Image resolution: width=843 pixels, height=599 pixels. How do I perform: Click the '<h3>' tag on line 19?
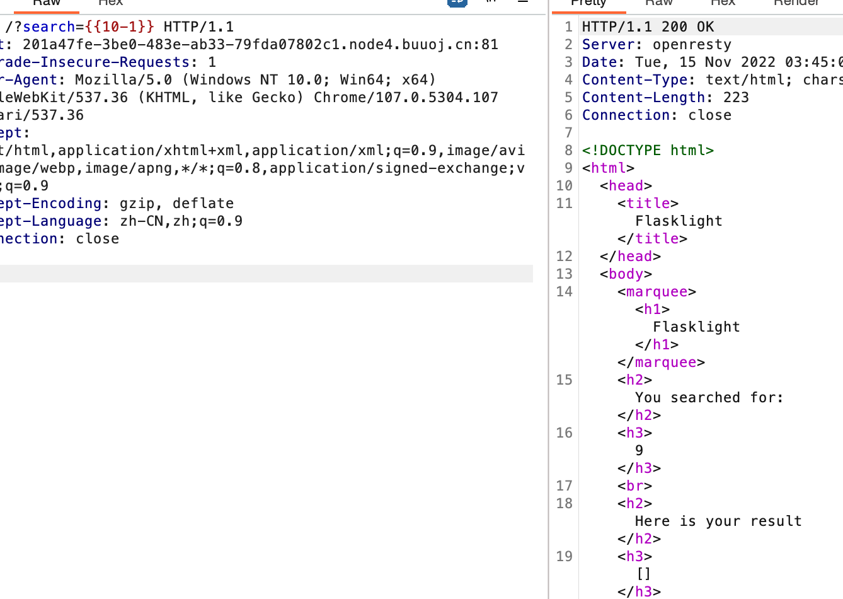pos(634,556)
